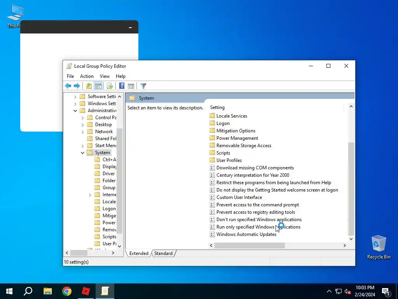Click the Filter funnel toolbar icon
The height and width of the screenshot is (299, 398).
[143, 86]
